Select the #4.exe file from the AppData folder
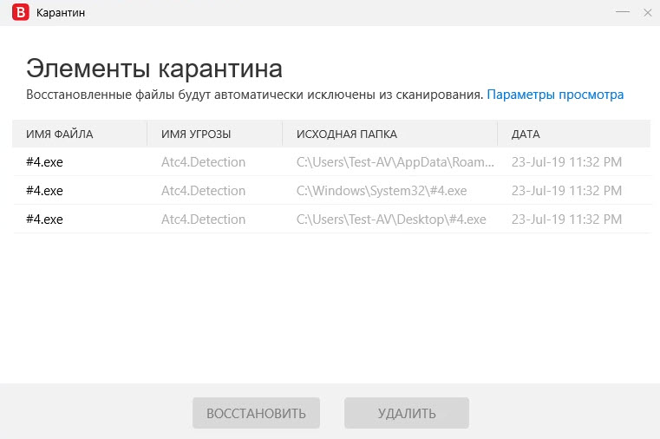 [x=44, y=162]
